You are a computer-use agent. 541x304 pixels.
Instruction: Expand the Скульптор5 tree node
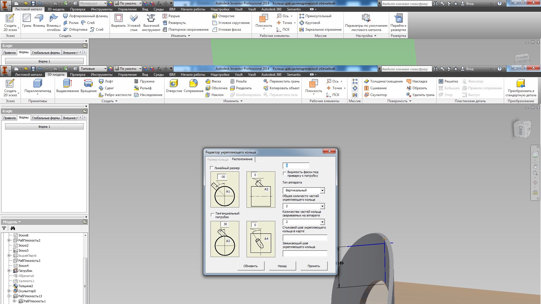[9, 291]
